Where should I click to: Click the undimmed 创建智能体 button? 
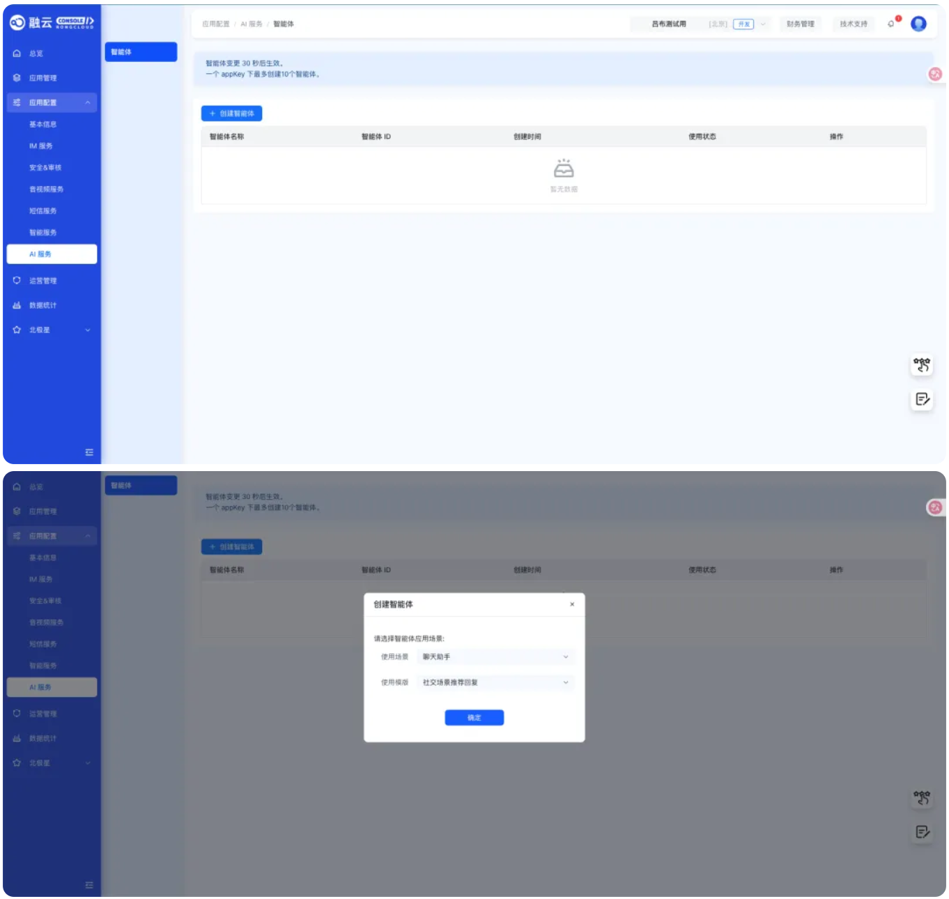point(231,114)
